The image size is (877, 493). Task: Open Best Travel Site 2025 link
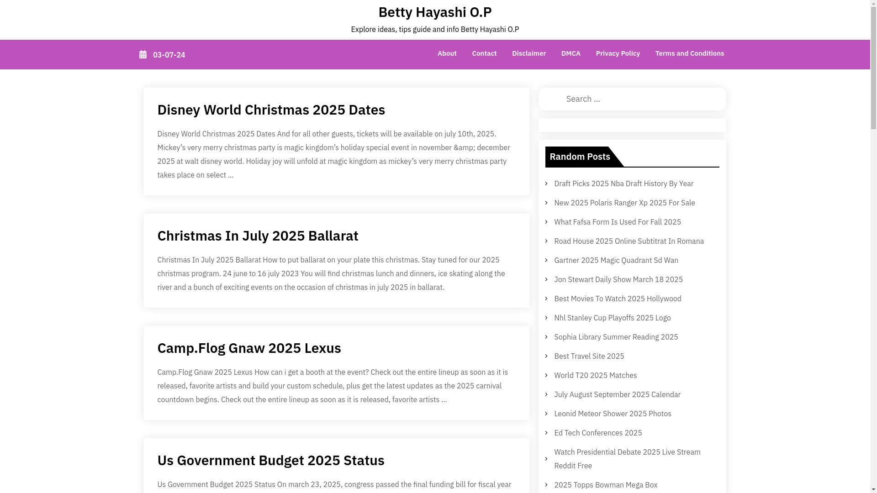[x=589, y=356]
